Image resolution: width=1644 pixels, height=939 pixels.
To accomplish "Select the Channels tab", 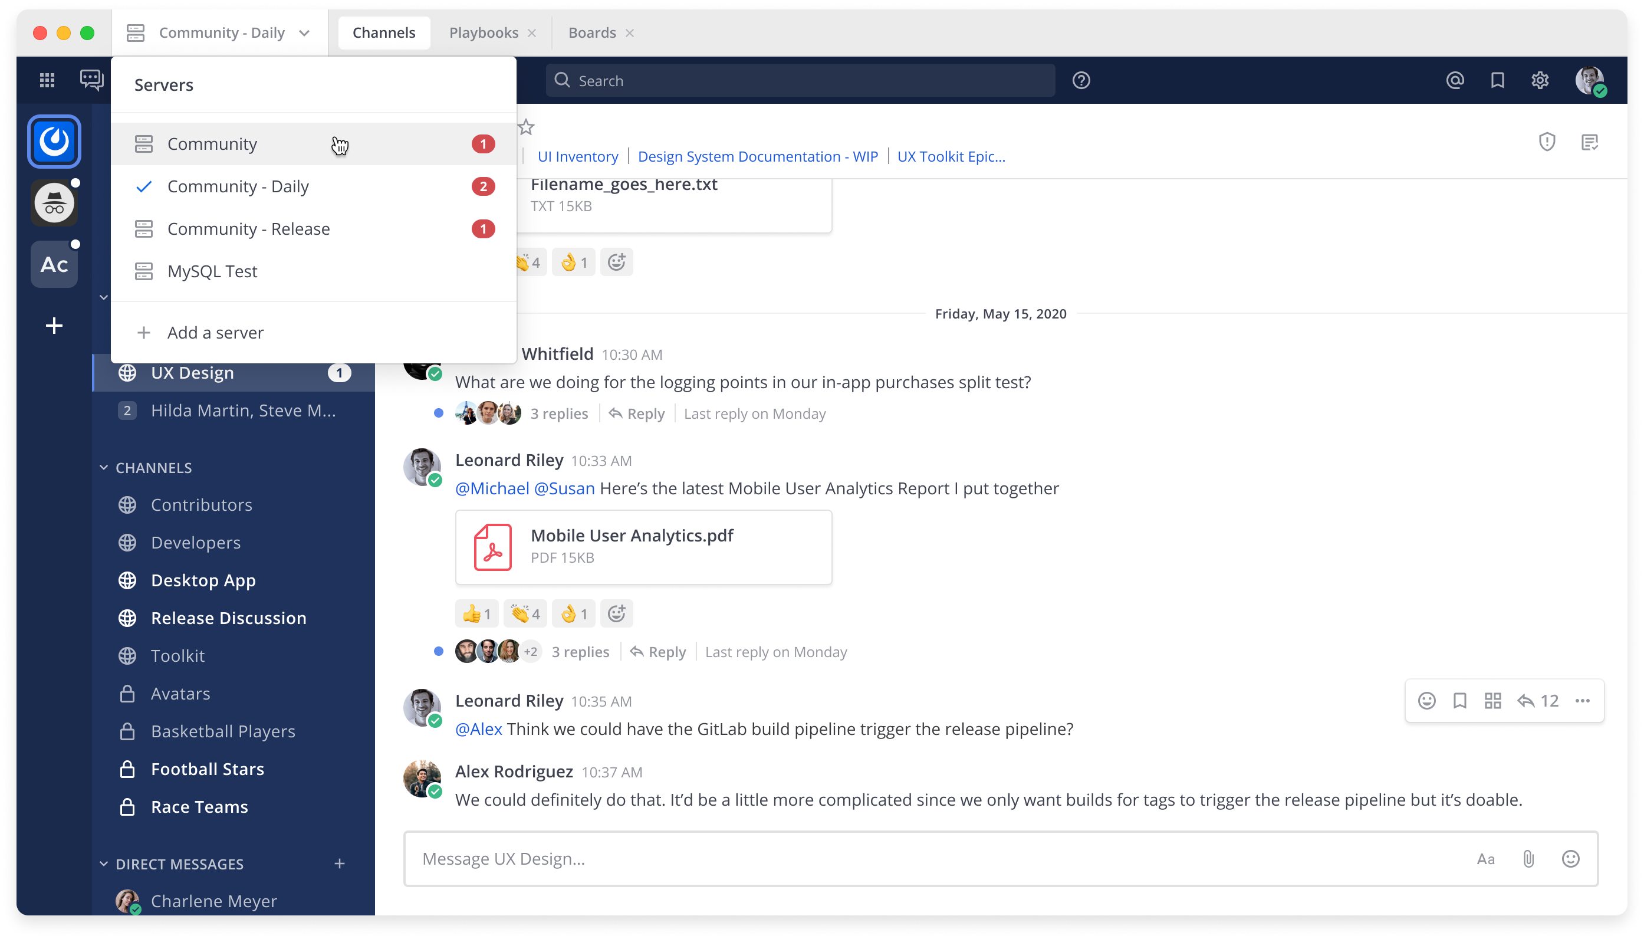I will 383,32.
